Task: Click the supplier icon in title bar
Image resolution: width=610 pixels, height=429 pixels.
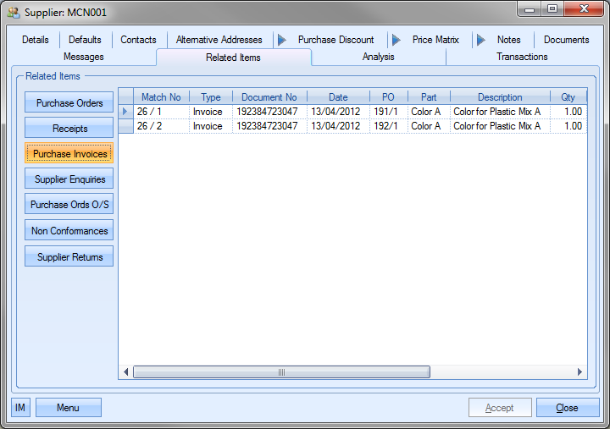Action: [x=14, y=14]
